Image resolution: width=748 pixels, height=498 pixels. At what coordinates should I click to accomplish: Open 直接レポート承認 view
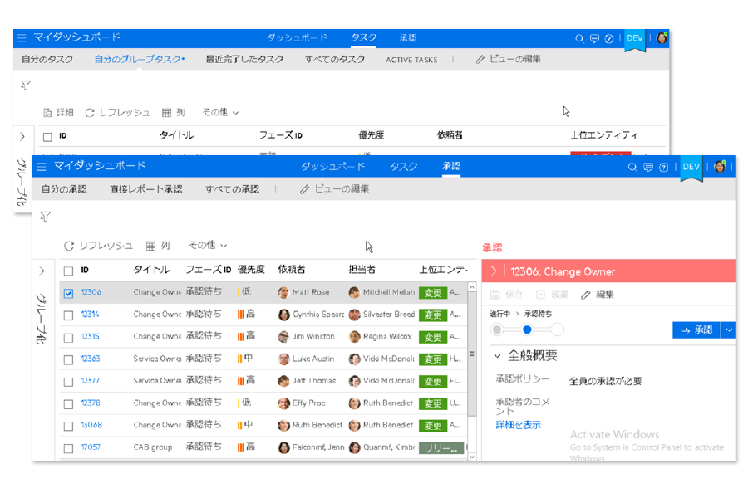pos(146,189)
